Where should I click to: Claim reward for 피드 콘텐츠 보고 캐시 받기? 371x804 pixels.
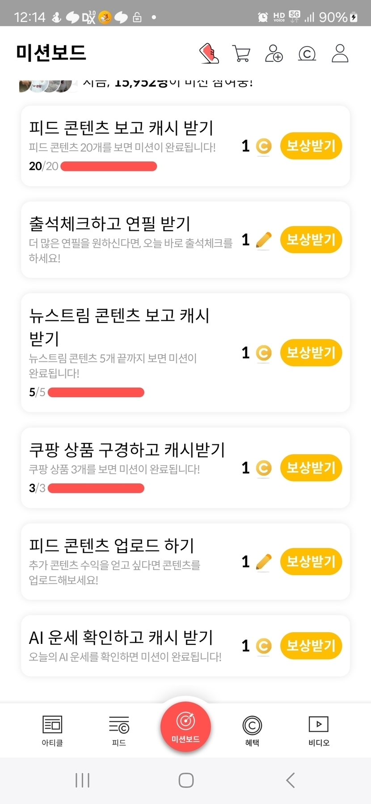(x=311, y=146)
